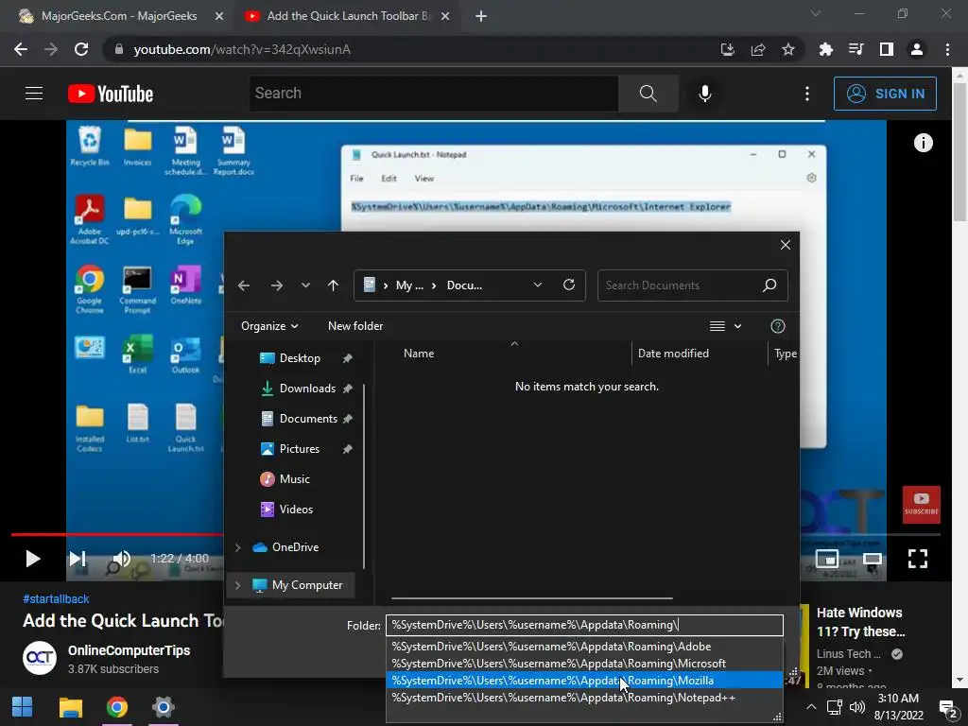Click the Search Documents field
The image size is (968, 726).
(x=692, y=285)
